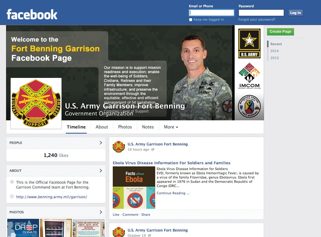Click the green Create Page button
Viewport: 321px width, 237px height.
click(x=280, y=32)
